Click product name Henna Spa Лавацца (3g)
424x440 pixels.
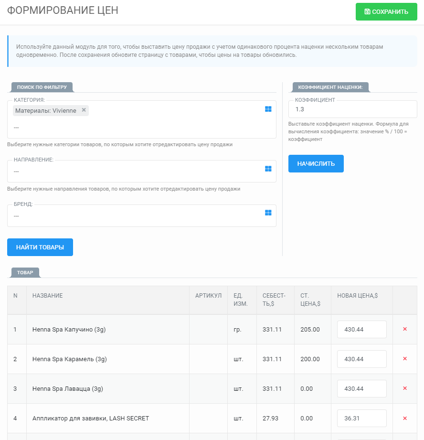coord(68,389)
